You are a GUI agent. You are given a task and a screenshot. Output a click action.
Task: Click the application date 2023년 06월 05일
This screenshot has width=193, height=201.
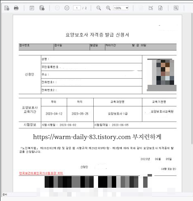(x=156, y=159)
